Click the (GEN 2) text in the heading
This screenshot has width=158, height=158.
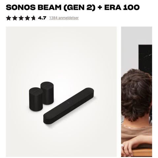click(x=79, y=8)
